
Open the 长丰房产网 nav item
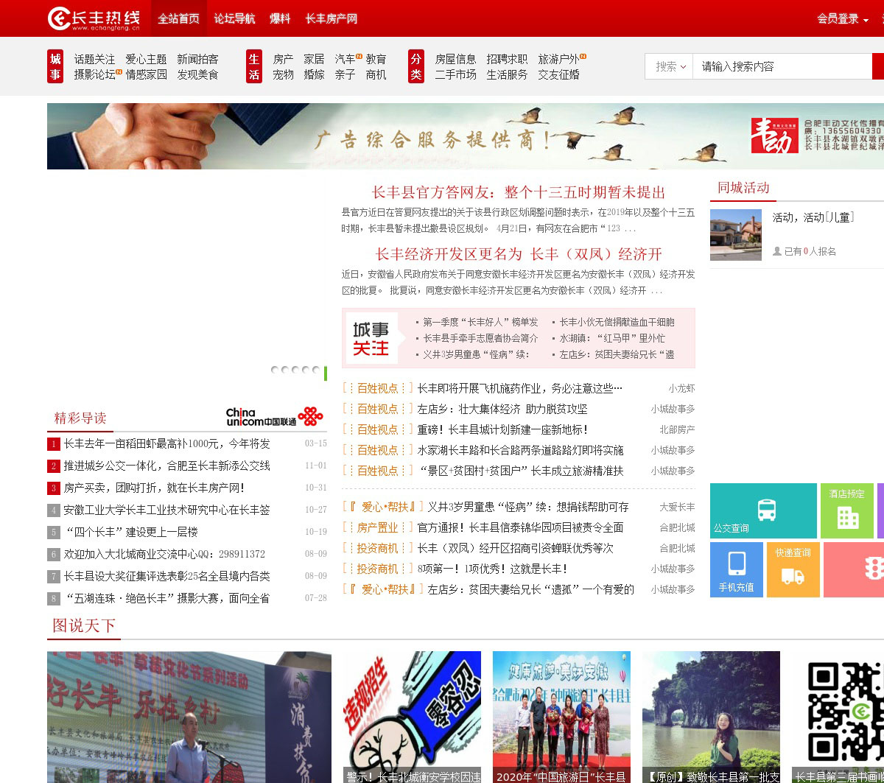pyautogui.click(x=331, y=18)
